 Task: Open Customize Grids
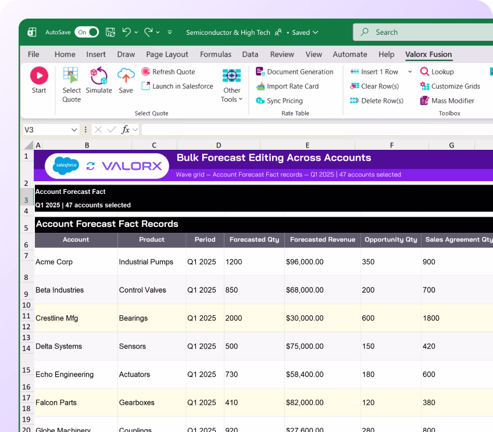pos(450,87)
